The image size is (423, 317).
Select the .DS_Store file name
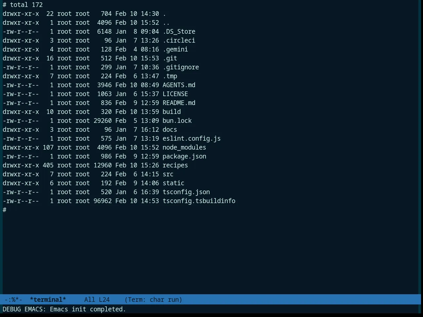179,31
